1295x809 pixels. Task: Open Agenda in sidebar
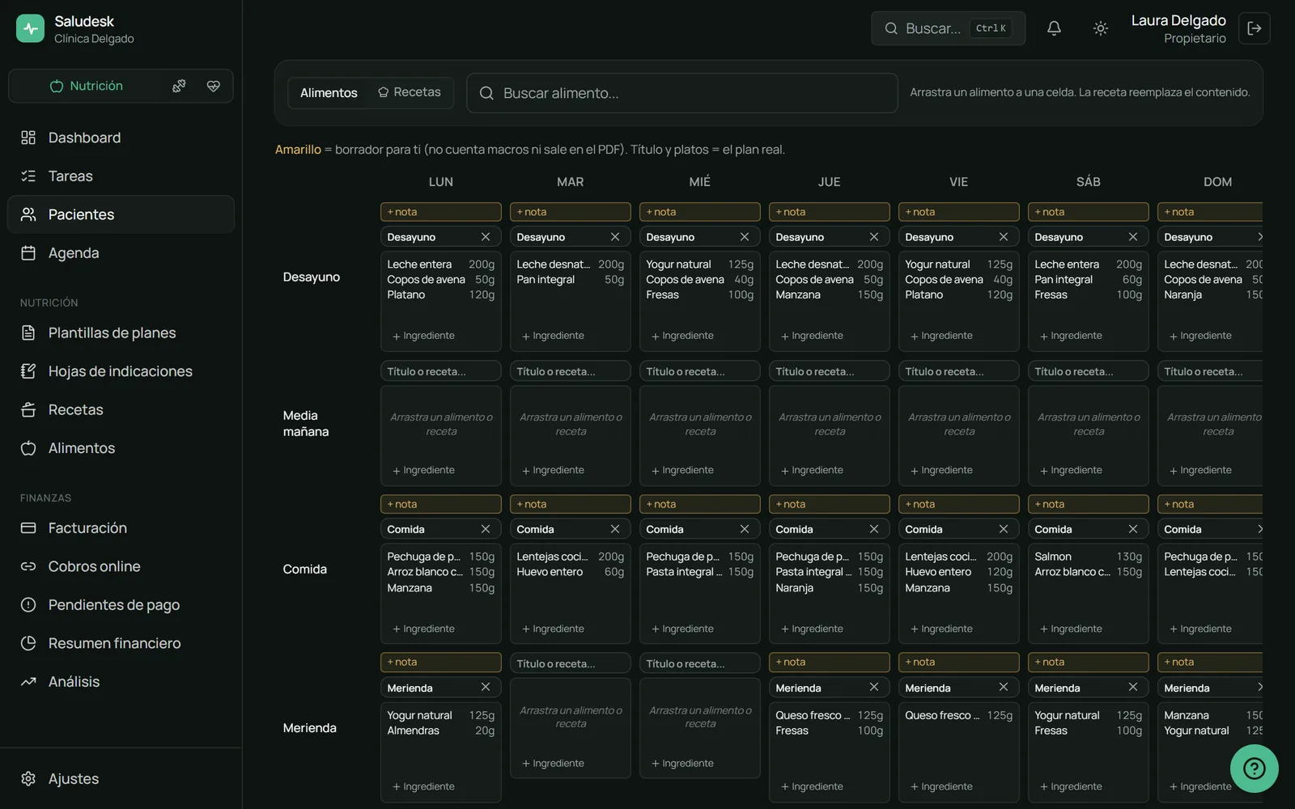[121, 253]
